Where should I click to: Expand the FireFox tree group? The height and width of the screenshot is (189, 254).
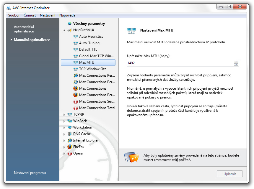64,147
